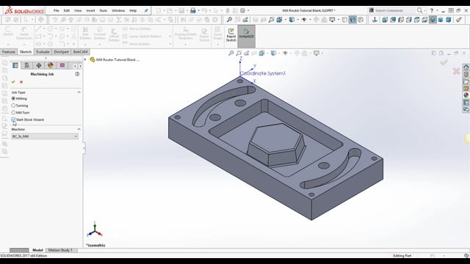
Task: Collapse the Job Type section
Action: 79,92
